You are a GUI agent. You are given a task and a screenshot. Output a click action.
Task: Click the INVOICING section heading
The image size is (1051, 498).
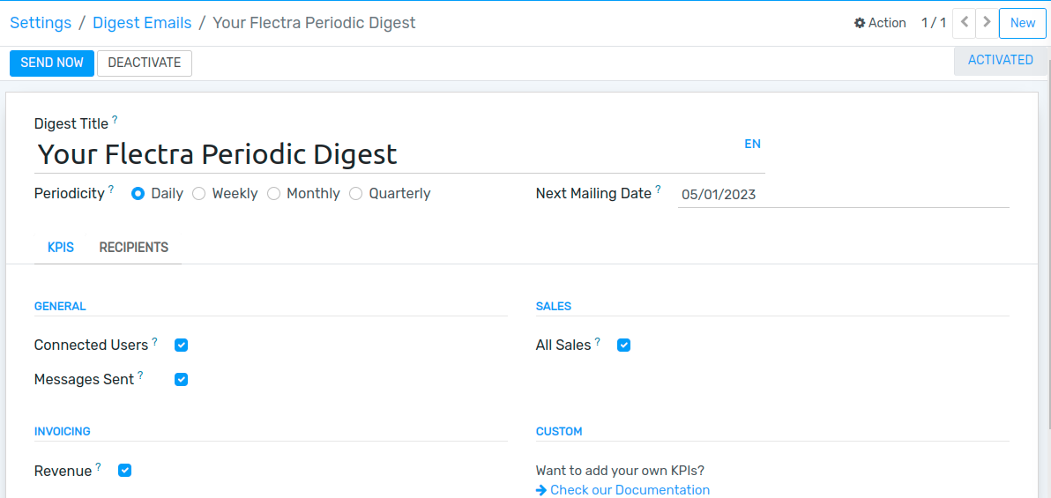pos(63,431)
